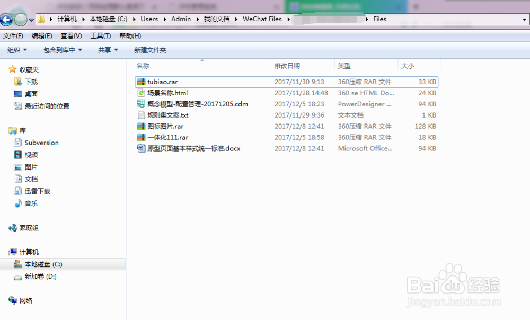Viewport: 530px width, 320px height.
Task: Click the 新加卷 (D:) drive icon
Action: point(18,277)
